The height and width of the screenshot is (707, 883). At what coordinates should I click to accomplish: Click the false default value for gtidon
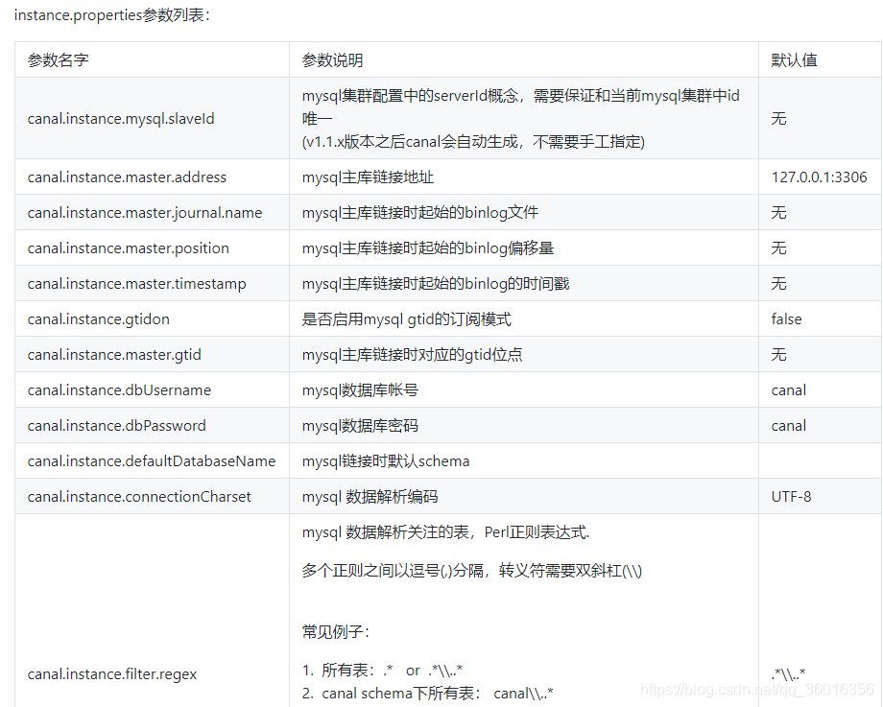[786, 319]
